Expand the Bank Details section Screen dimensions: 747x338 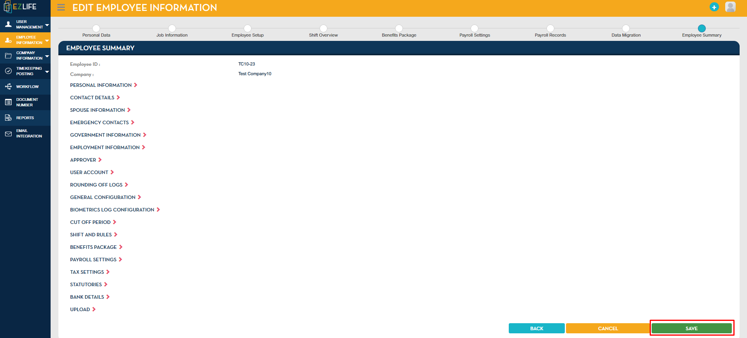click(x=90, y=297)
